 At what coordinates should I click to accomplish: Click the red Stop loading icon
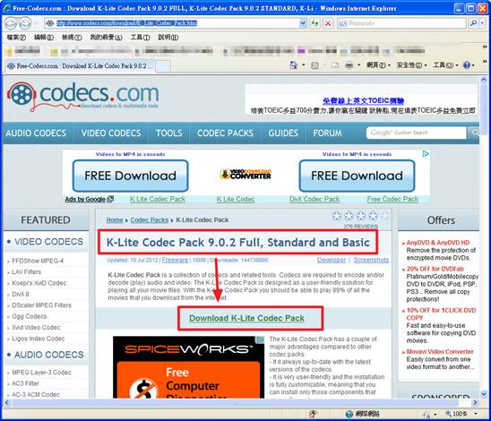(x=328, y=23)
